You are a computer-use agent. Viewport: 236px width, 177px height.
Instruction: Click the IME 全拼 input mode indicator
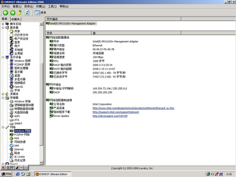click(10, 168)
